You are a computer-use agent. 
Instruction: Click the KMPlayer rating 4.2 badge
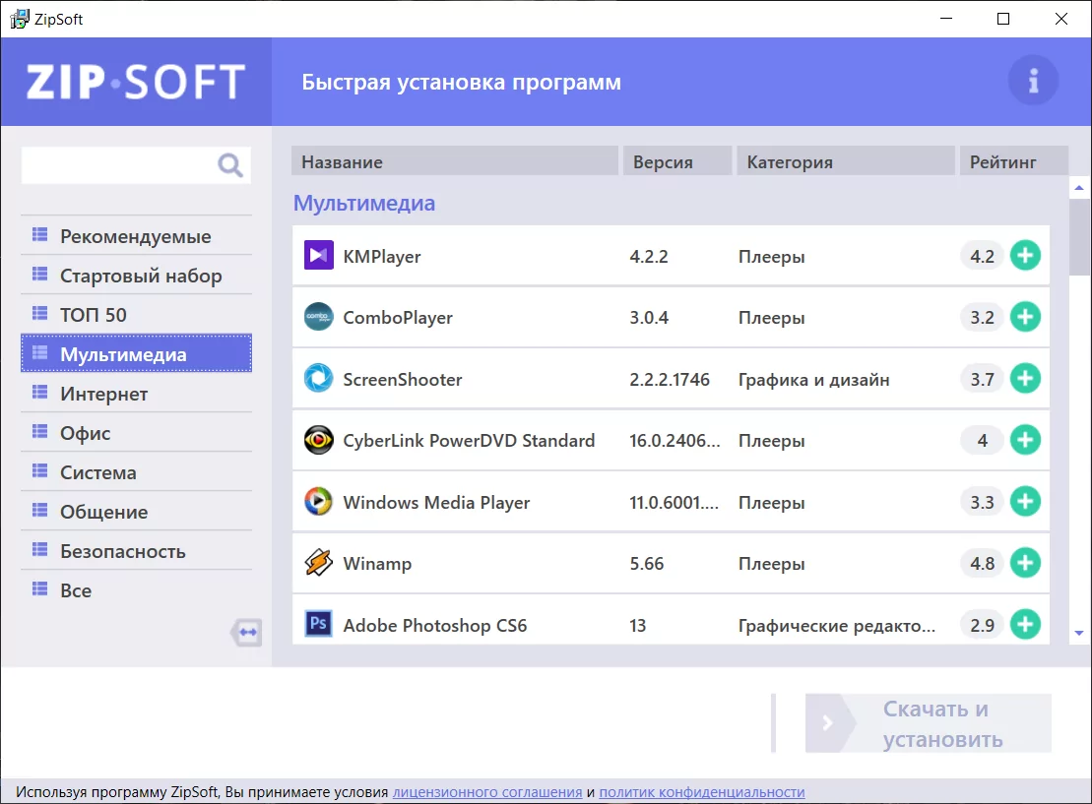pyautogui.click(x=982, y=256)
